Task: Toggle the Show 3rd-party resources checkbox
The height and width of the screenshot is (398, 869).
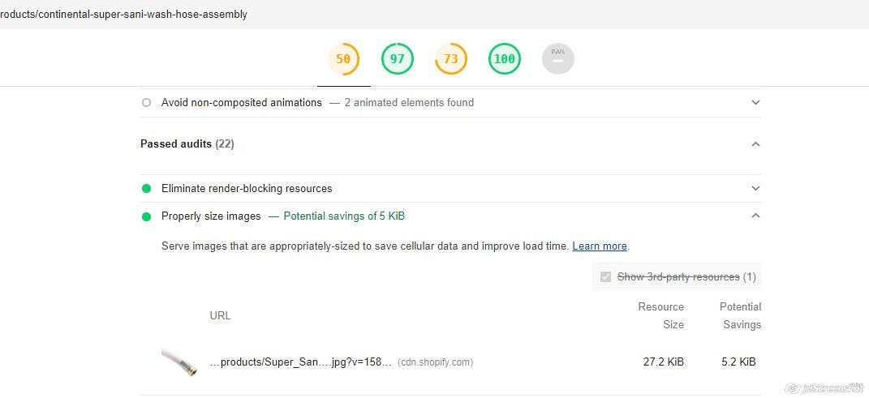Action: 605,277
